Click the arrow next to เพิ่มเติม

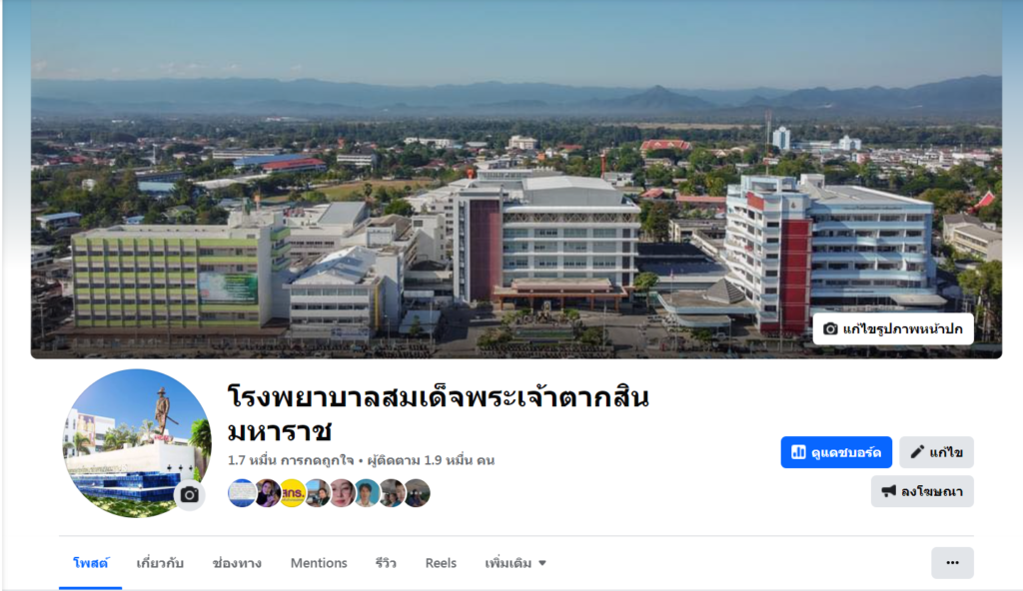[x=542, y=564]
